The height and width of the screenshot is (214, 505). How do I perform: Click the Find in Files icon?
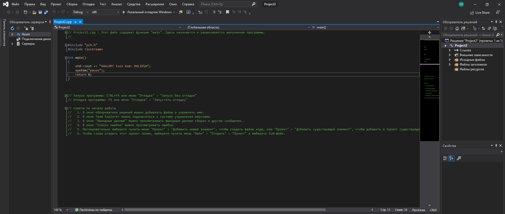[x=181, y=12]
